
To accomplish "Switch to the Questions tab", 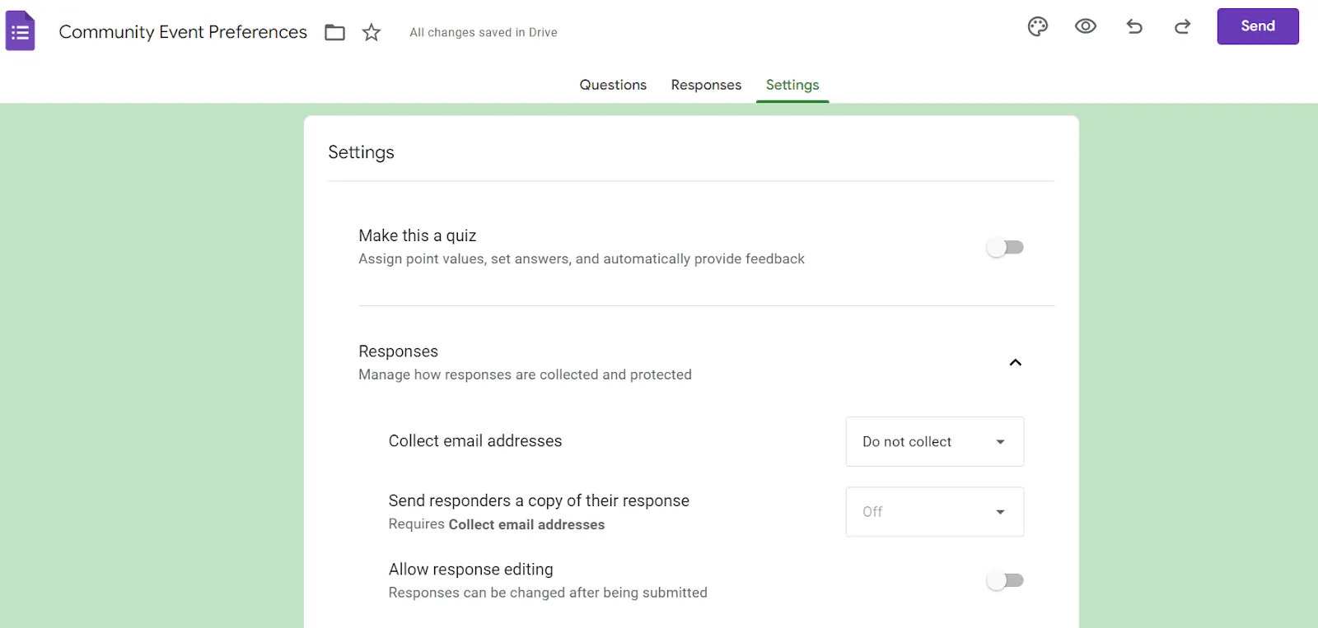I will point(613,85).
